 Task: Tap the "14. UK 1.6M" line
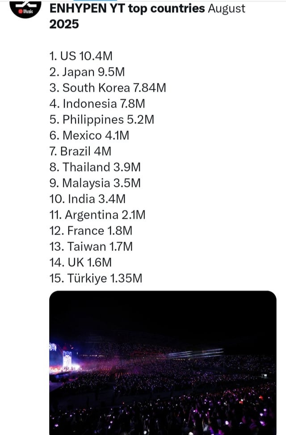[81, 262]
